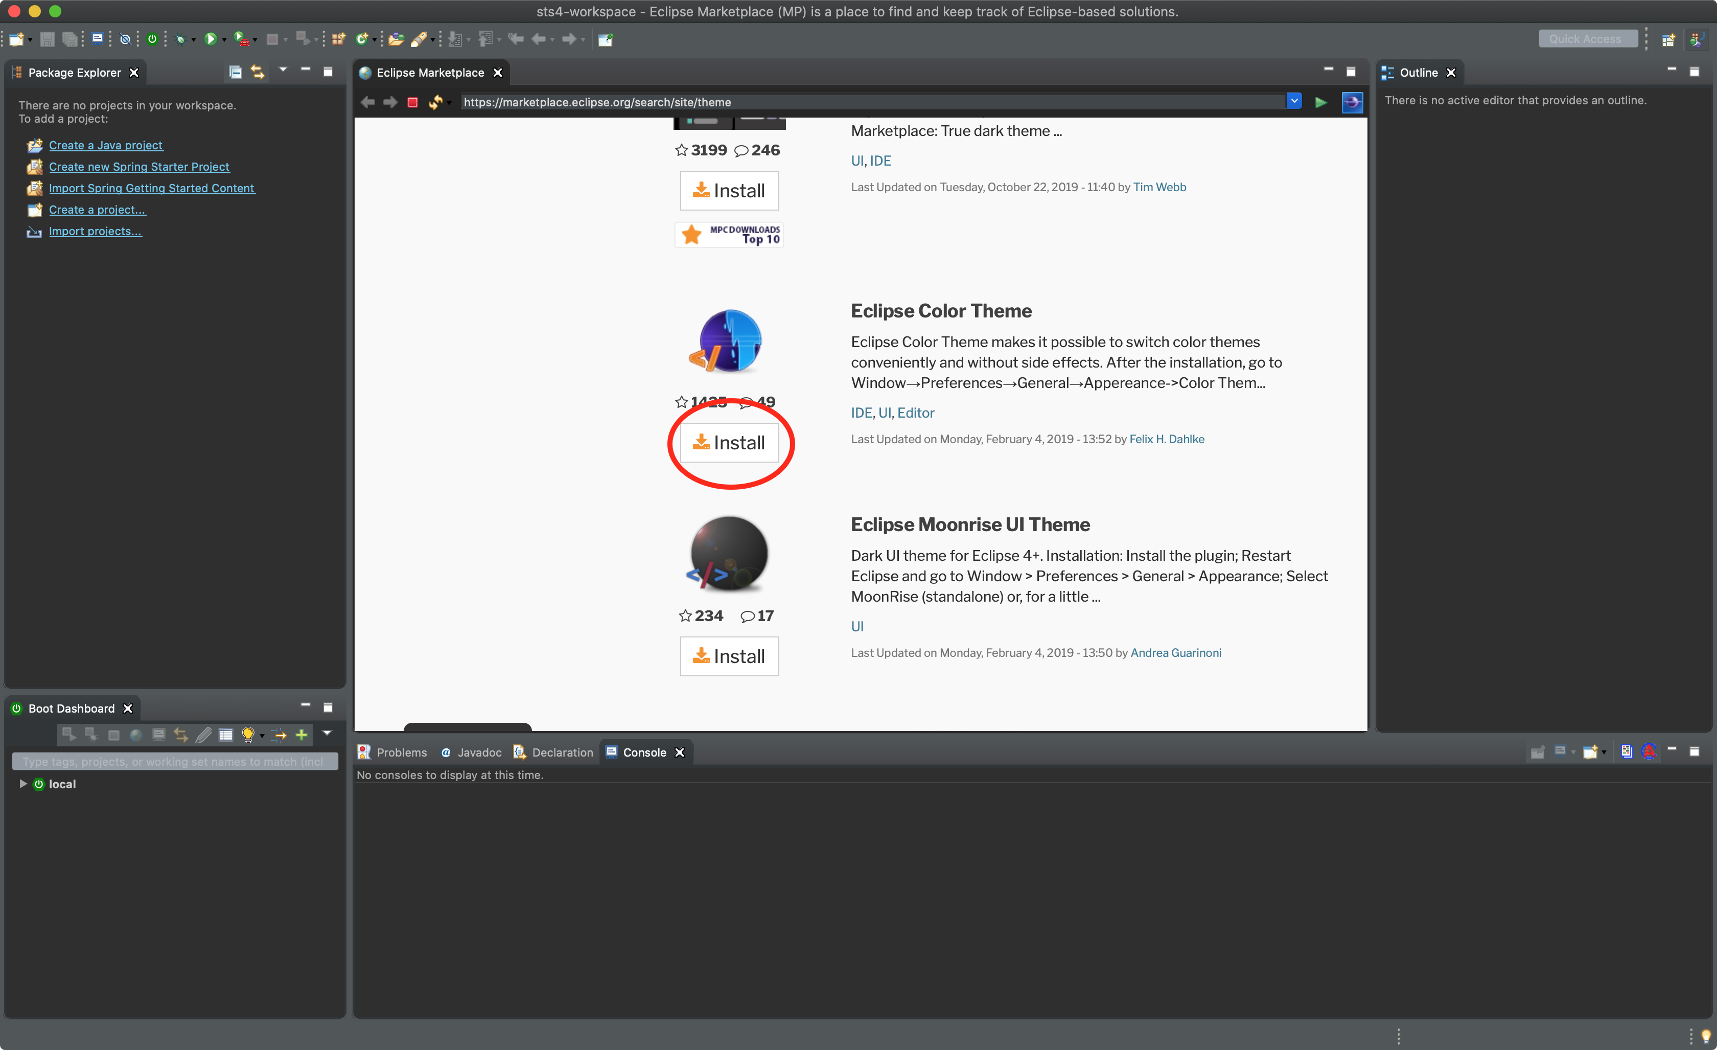Expand the local node in Boot Dashboard

(x=23, y=784)
